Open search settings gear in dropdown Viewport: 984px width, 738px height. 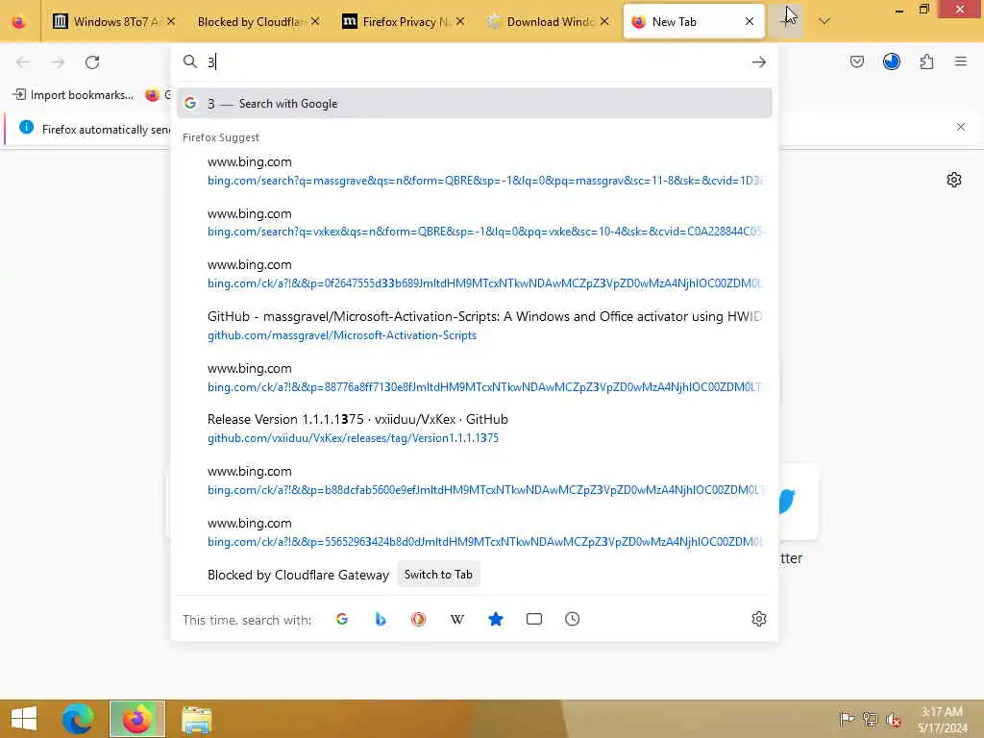point(759,620)
